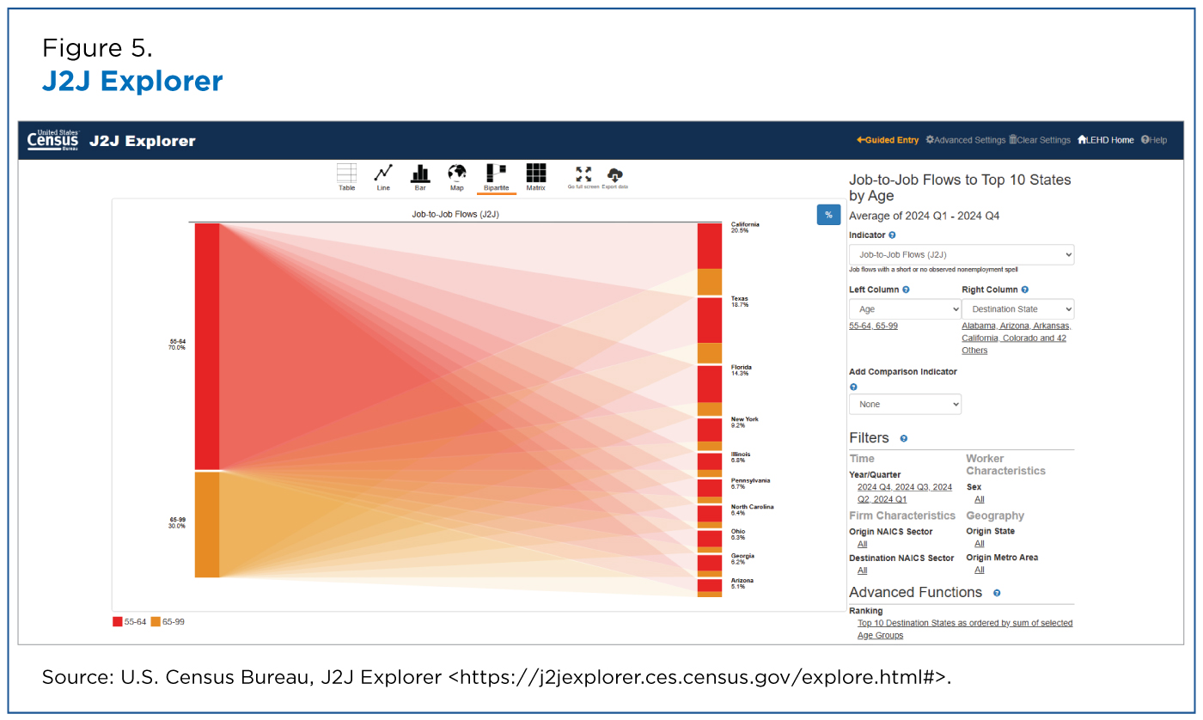Click the red California destination bar
This screenshot has width=1203, height=720.
click(x=710, y=246)
